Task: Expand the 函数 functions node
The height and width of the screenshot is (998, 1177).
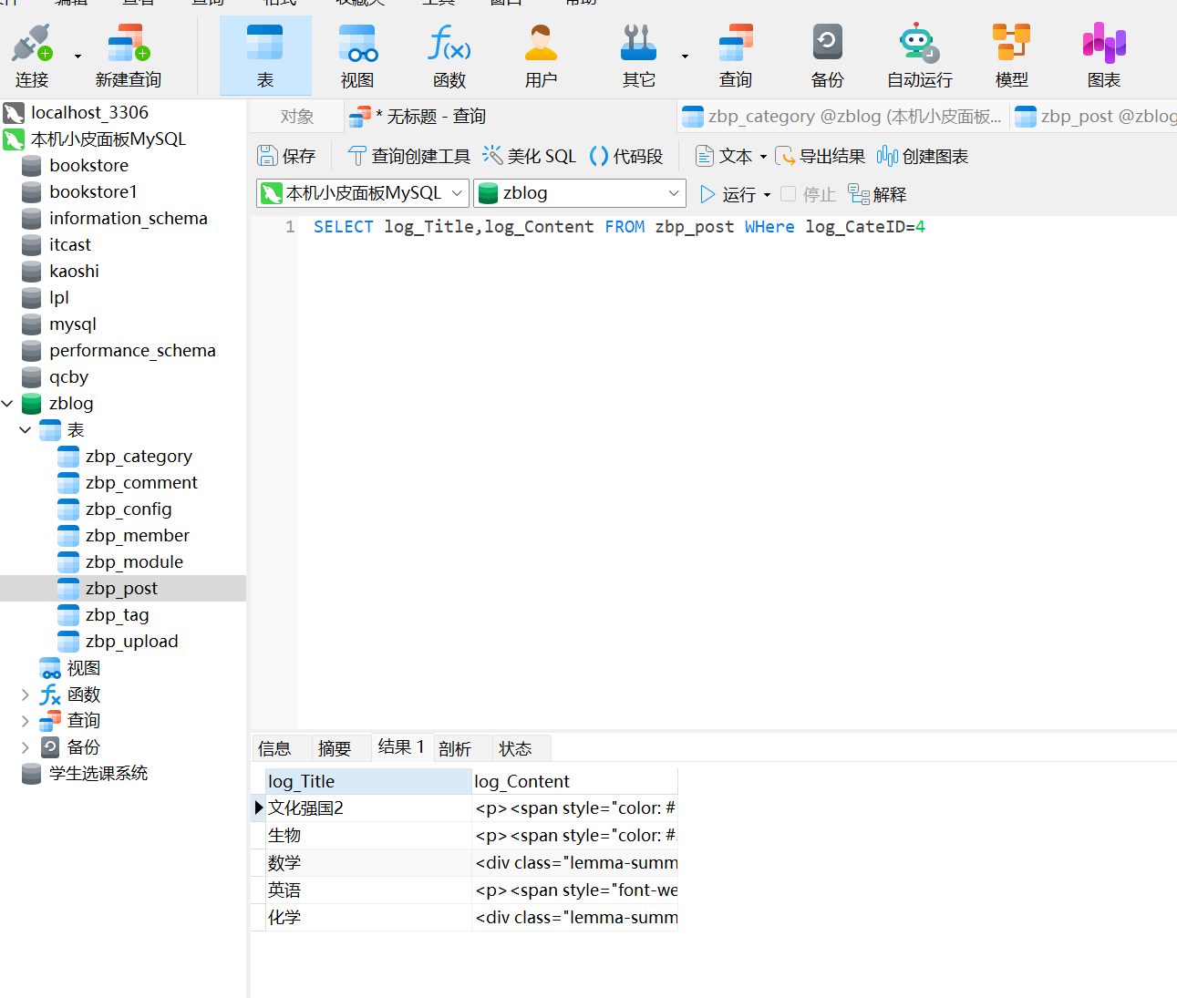Action: pyautogui.click(x=26, y=694)
